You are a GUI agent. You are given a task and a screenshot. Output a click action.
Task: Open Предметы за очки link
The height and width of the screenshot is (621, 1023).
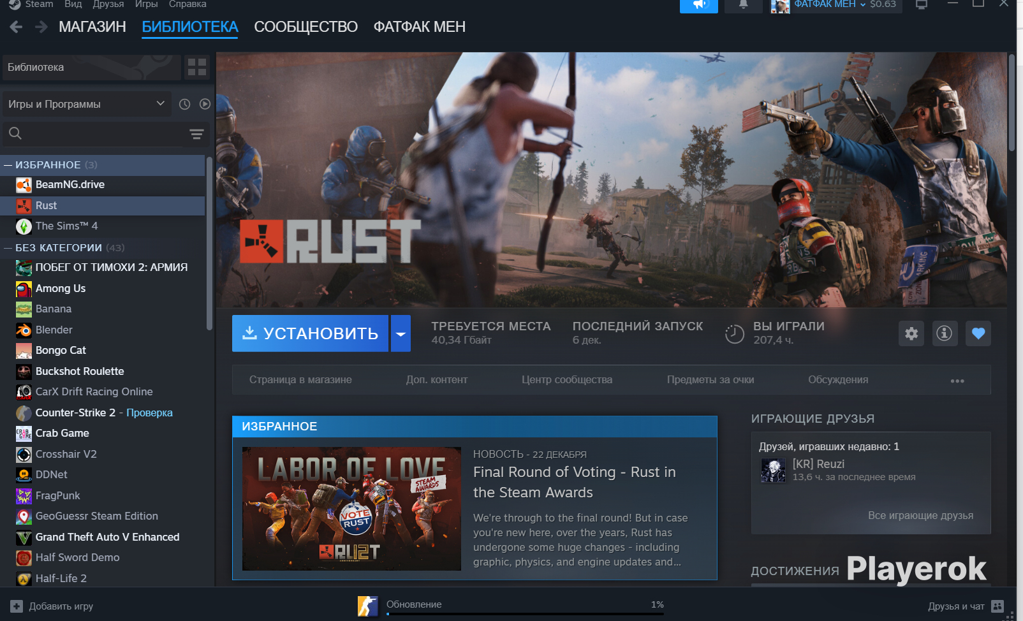point(710,380)
